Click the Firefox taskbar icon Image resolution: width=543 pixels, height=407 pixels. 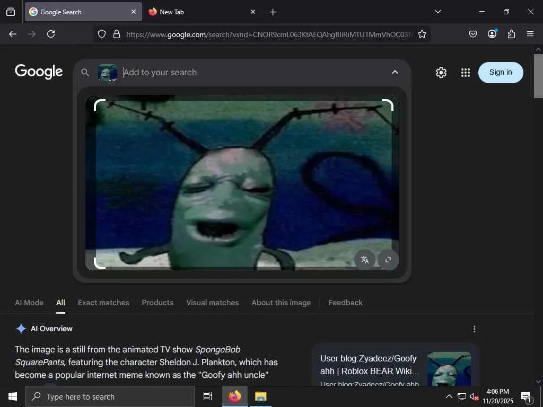234,396
